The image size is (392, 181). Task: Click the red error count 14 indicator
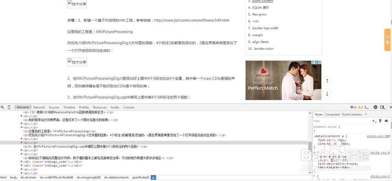(x=354, y=107)
